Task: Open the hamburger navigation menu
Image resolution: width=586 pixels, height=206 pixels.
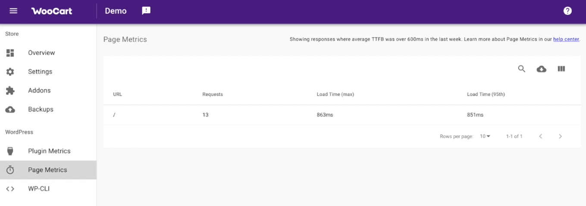Action: pos(13,11)
